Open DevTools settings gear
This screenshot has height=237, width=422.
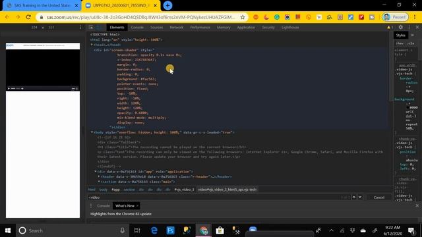point(401,27)
